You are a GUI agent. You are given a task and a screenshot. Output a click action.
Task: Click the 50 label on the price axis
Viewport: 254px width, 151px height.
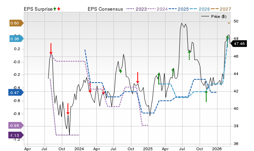(x=236, y=21)
